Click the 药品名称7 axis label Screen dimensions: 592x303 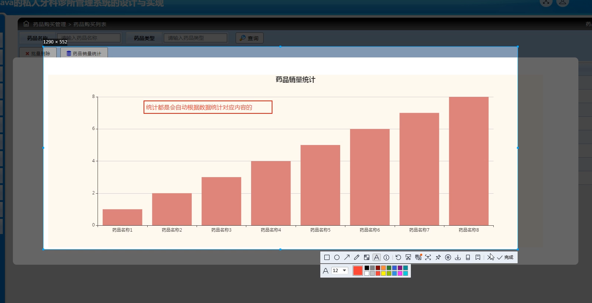click(419, 230)
